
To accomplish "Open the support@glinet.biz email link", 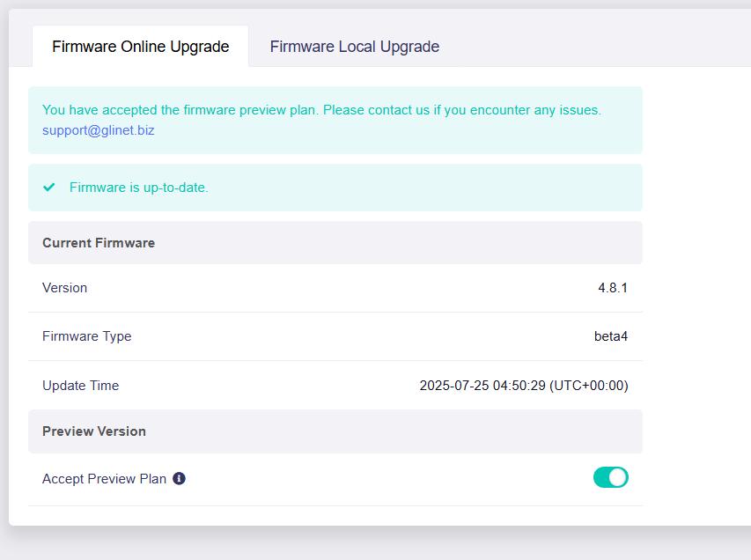I will 98,130.
